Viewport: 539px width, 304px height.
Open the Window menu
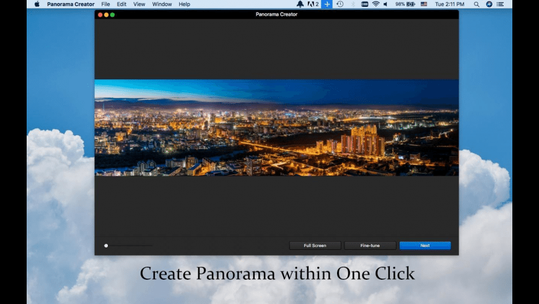[162, 4]
